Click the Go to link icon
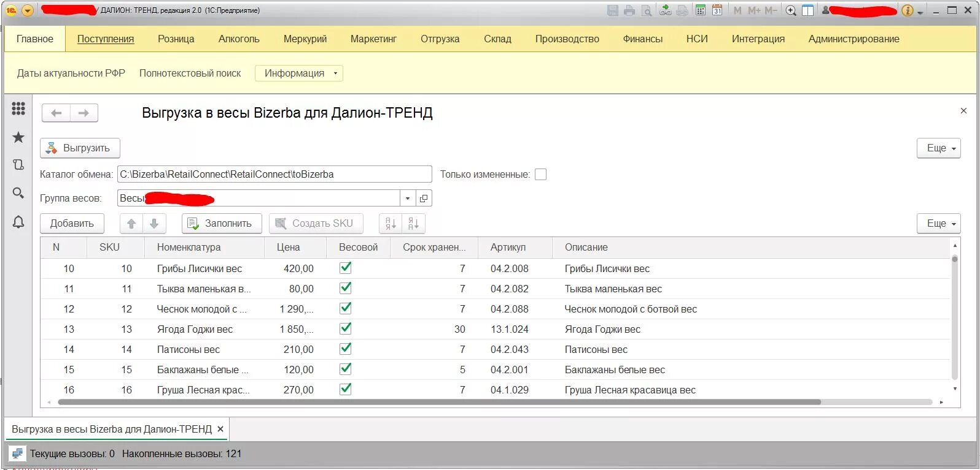The height and width of the screenshot is (470, 980). 682,10
